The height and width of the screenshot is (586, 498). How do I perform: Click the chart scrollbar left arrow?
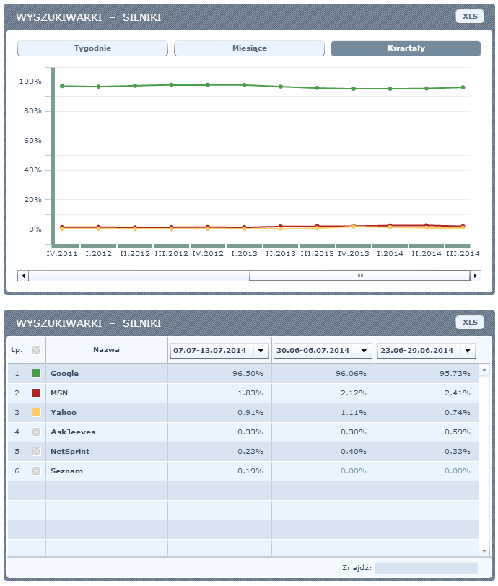coord(23,276)
